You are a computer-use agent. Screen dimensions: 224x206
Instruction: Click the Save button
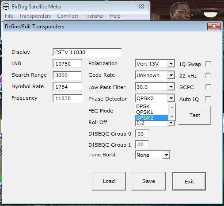(148, 181)
